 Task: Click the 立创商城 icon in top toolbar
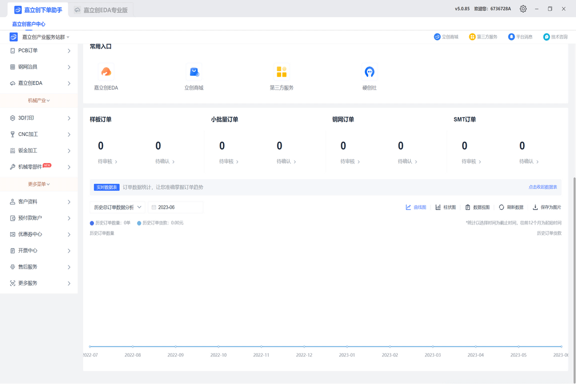coord(437,37)
